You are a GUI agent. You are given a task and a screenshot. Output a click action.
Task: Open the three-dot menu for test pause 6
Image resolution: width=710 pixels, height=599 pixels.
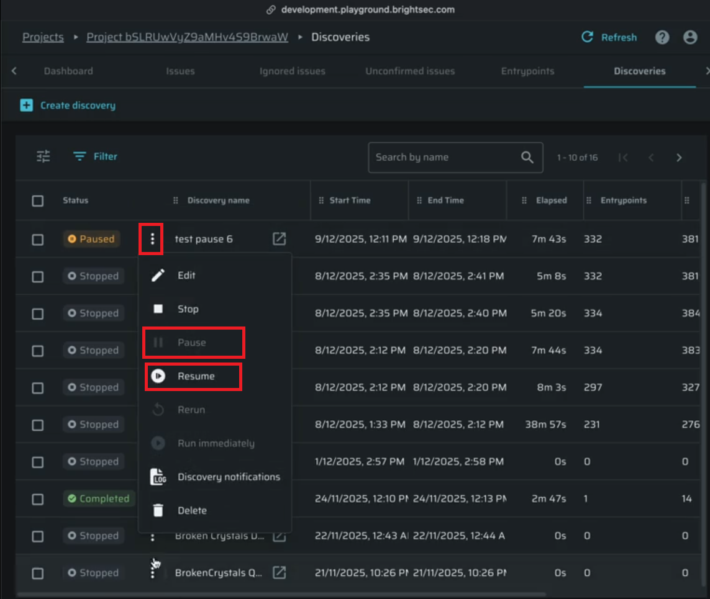(152, 239)
